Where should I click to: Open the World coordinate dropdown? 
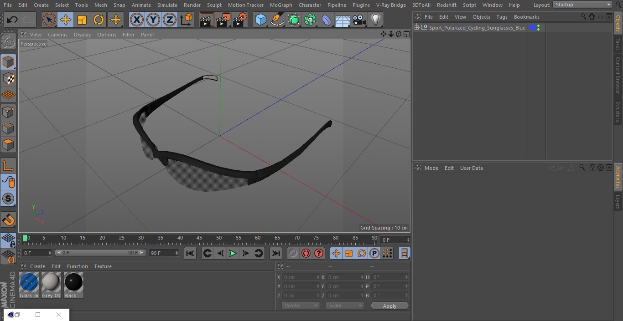tap(301, 306)
